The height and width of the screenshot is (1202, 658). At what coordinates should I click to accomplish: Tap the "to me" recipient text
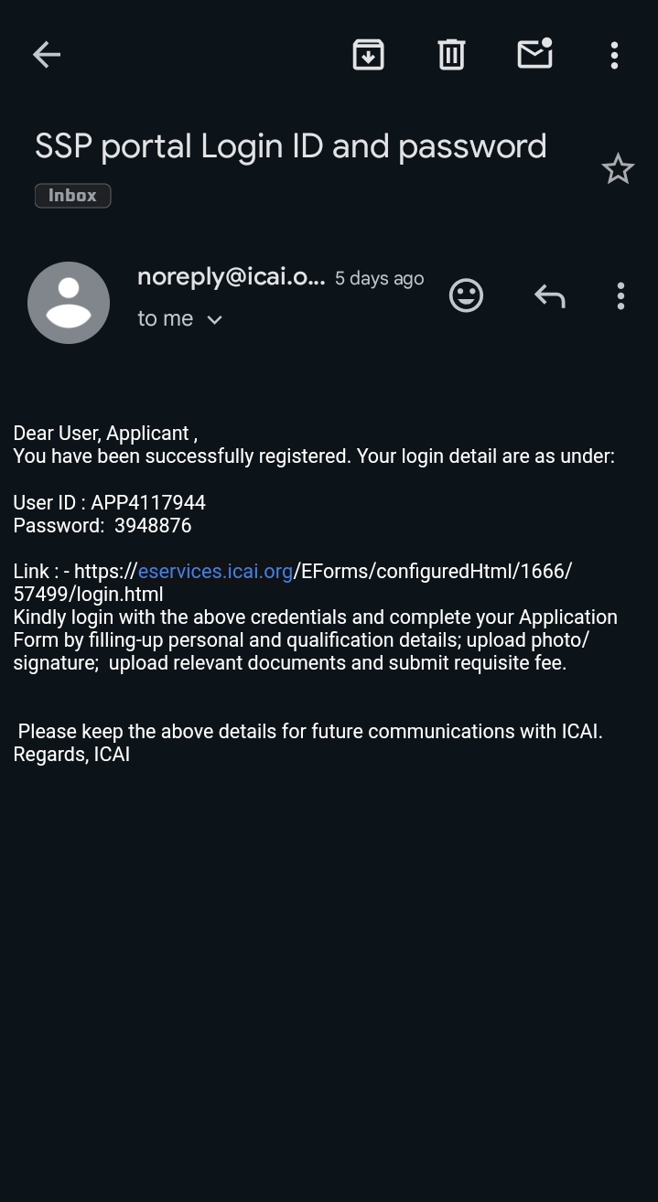[165, 318]
